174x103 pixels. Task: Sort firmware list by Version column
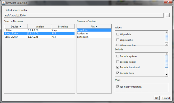coord(39,27)
